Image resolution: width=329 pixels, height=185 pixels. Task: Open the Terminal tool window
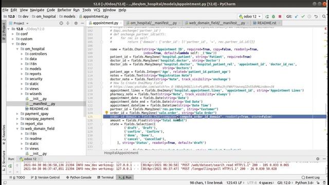(105, 177)
